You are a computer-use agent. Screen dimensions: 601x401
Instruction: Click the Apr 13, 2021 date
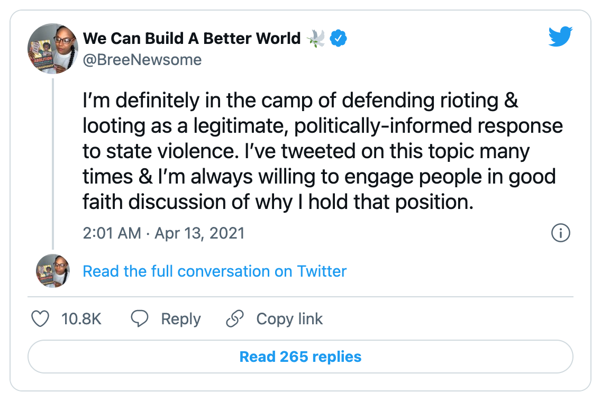click(x=199, y=233)
